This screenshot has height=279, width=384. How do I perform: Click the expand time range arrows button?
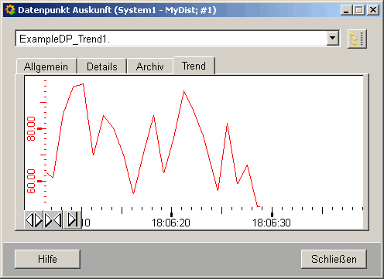[34, 219]
